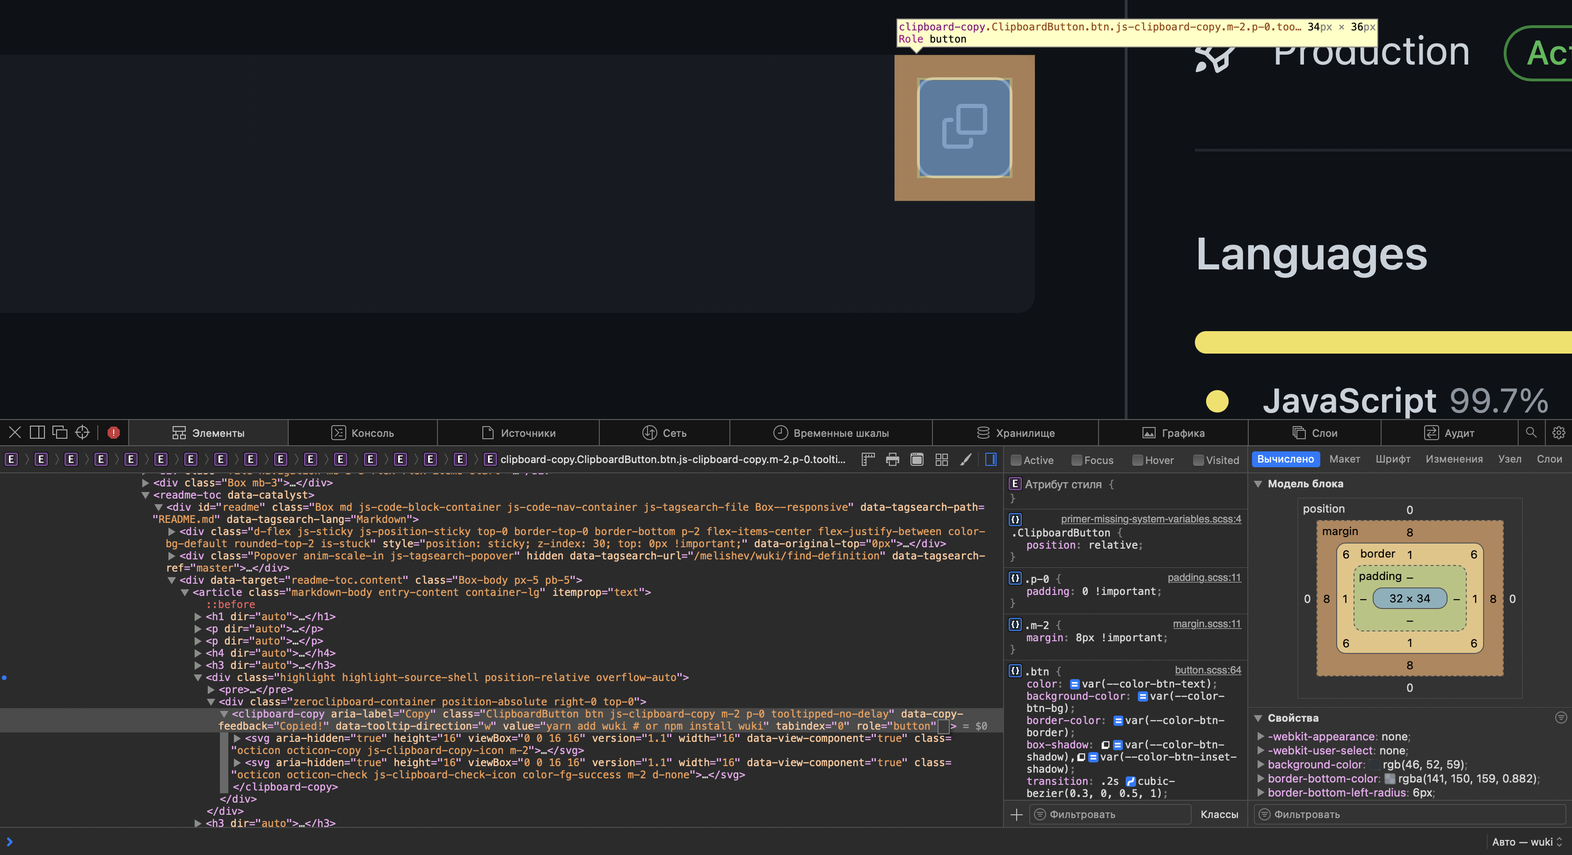
Task: Open the inspector settings gear icon
Action: [x=1558, y=433]
